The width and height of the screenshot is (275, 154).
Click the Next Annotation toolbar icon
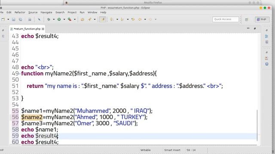[112, 19]
